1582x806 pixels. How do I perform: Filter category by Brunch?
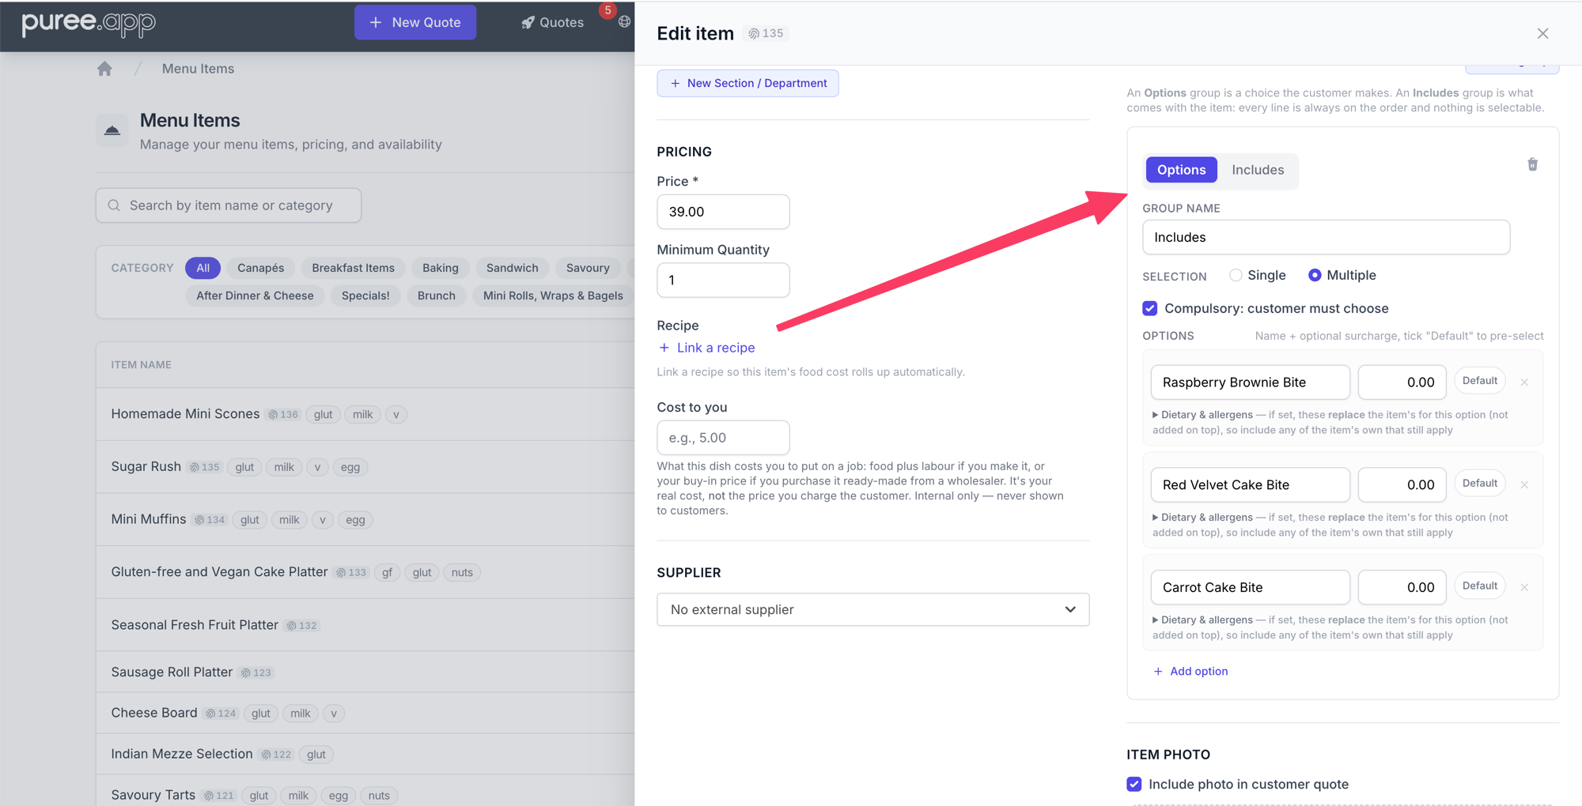[436, 296]
